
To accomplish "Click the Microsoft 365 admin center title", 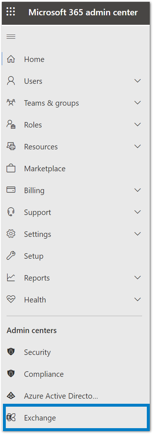I will click(83, 12).
